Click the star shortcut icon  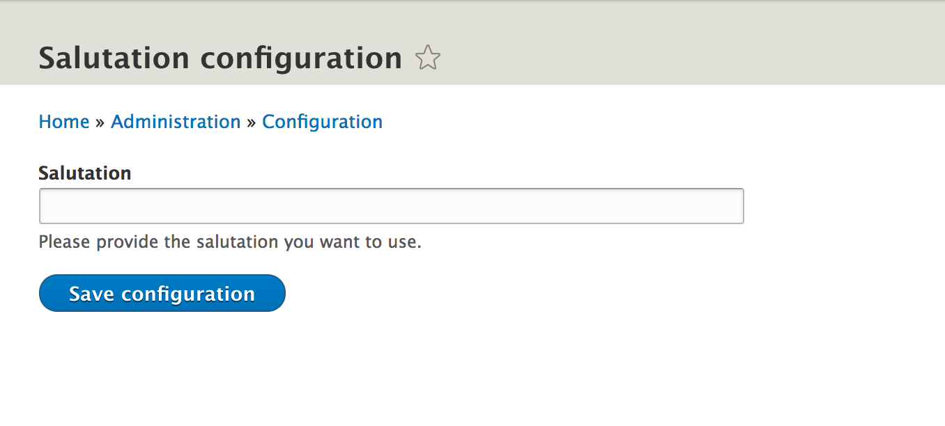point(428,58)
